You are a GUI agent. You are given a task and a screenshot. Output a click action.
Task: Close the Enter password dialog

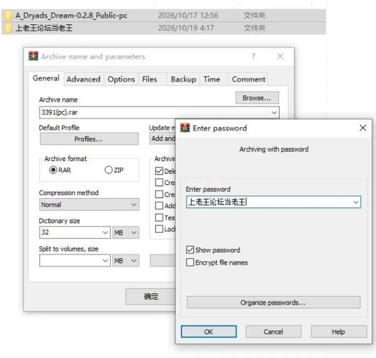click(x=363, y=128)
